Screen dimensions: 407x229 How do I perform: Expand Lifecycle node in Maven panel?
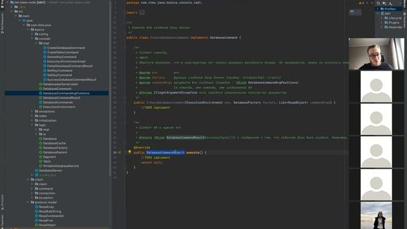click(382, 18)
